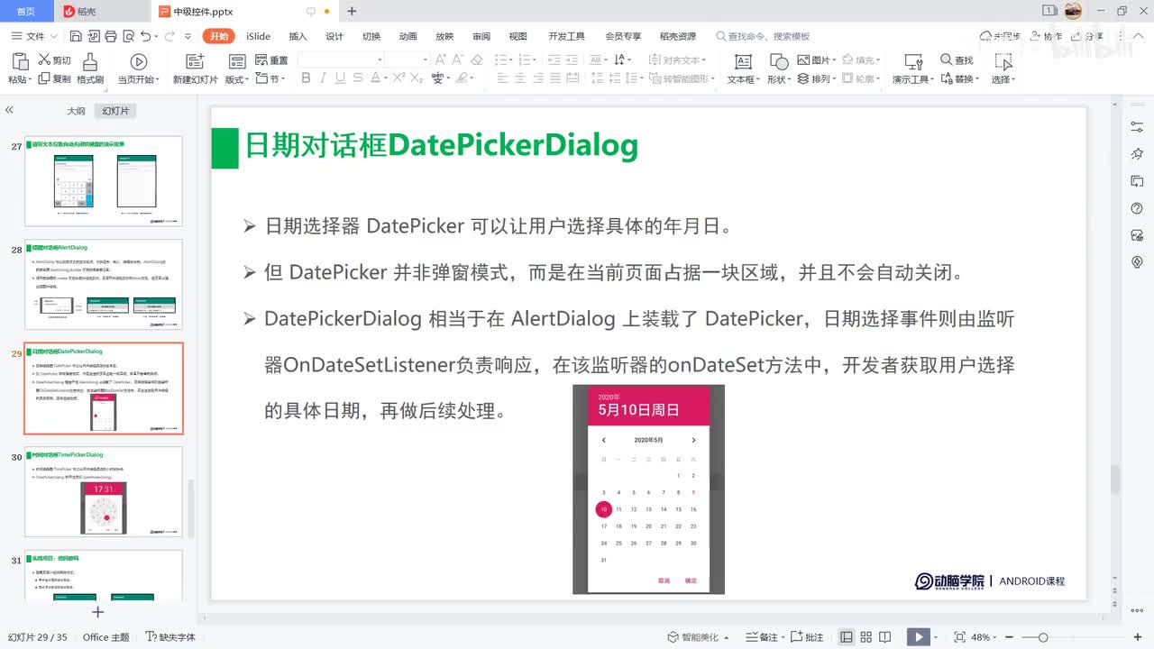Image resolution: width=1154 pixels, height=649 pixels.
Task: Click the Clear Formatting eraser icon
Action: click(x=477, y=59)
